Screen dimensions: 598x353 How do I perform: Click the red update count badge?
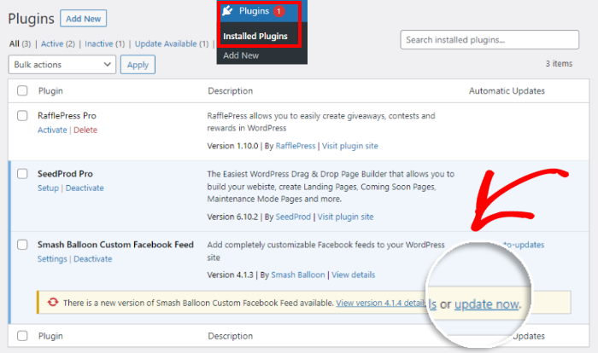[278, 11]
